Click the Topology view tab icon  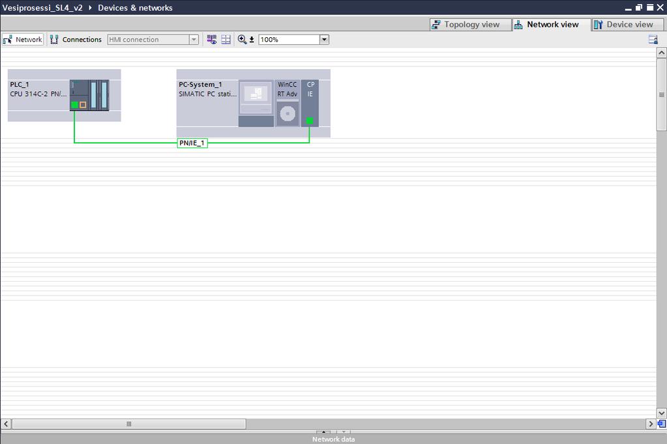pyautogui.click(x=436, y=25)
